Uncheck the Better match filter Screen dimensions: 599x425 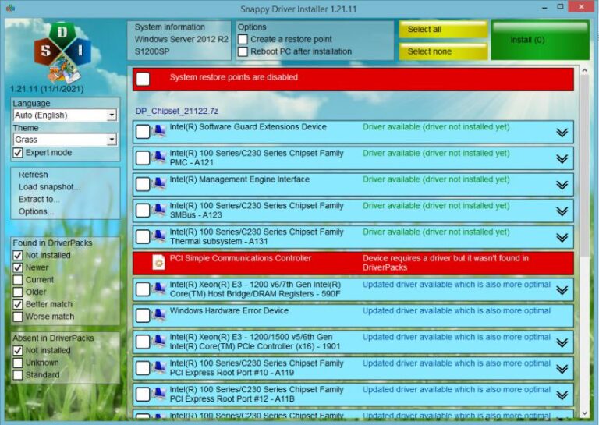point(18,304)
